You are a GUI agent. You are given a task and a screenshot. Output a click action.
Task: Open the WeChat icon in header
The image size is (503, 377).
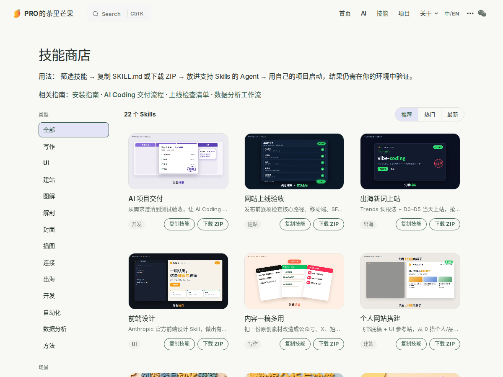[x=482, y=13]
